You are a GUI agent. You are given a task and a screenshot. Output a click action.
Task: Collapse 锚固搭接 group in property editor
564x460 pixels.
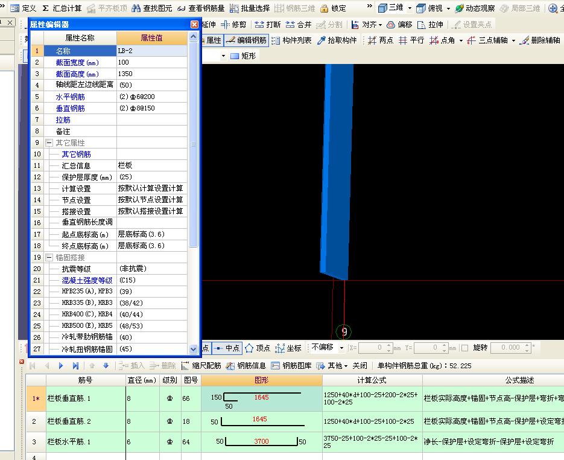pos(49,258)
